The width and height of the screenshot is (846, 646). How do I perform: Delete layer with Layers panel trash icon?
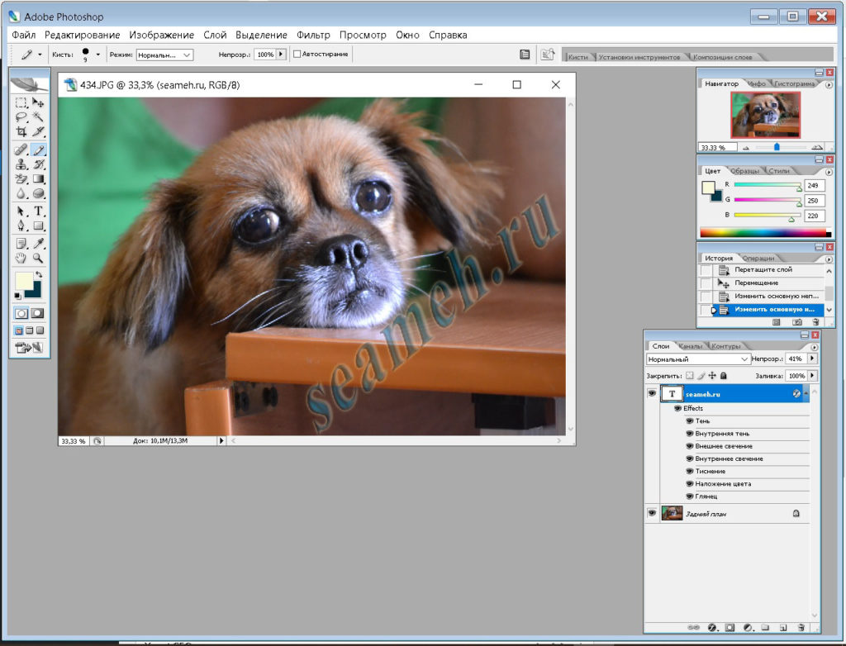801,628
